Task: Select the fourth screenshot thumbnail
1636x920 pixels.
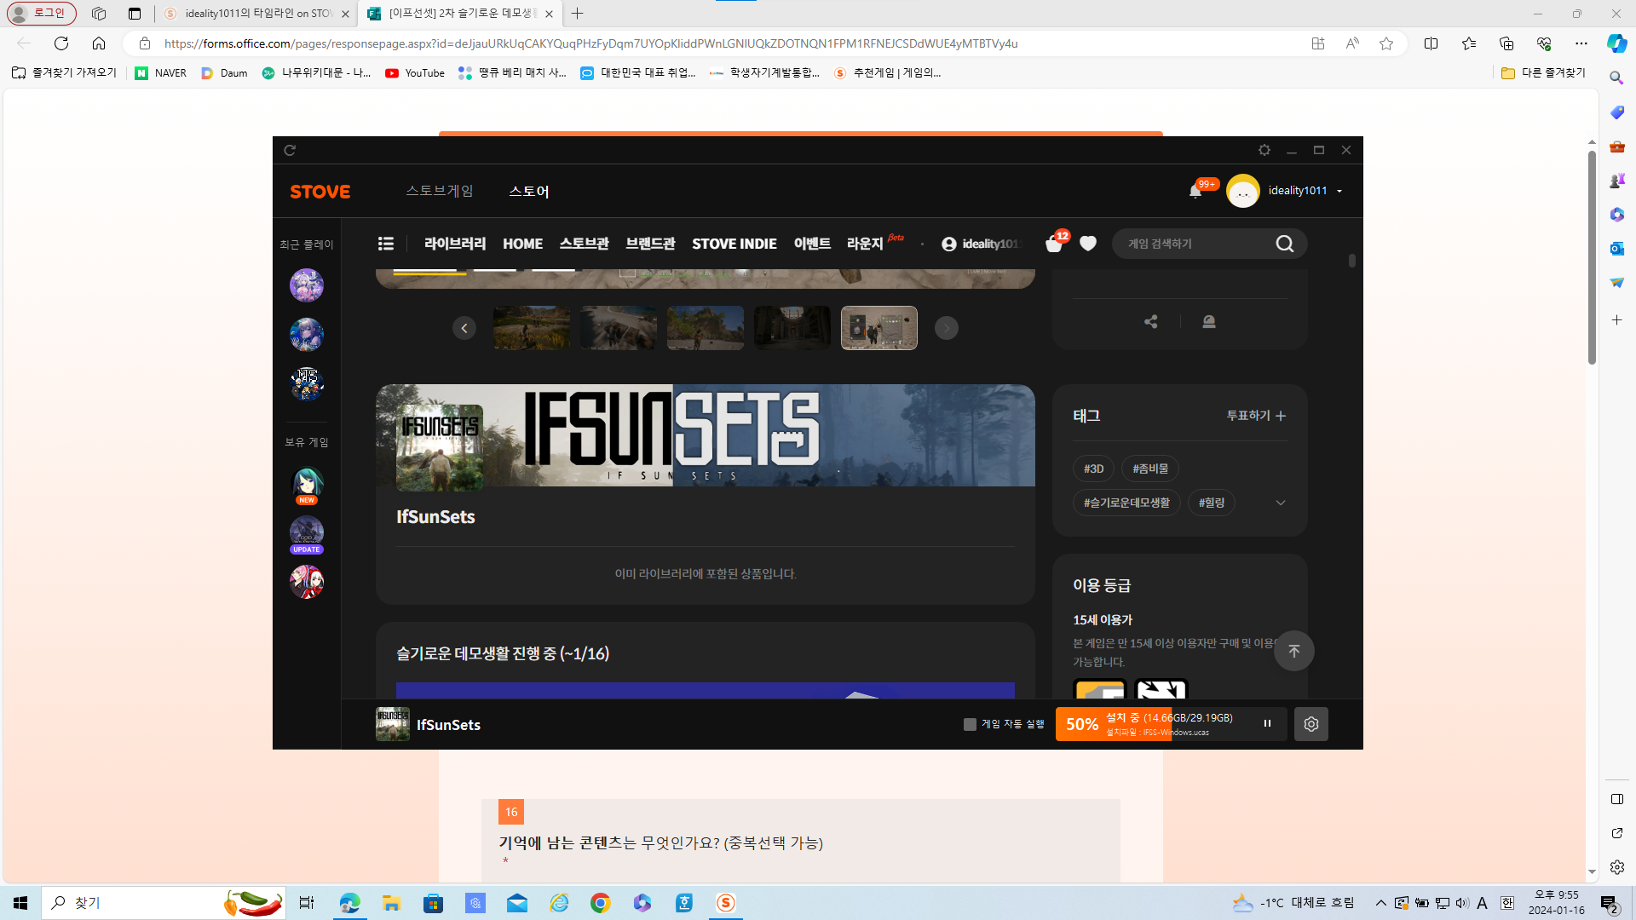Action: [x=792, y=328]
